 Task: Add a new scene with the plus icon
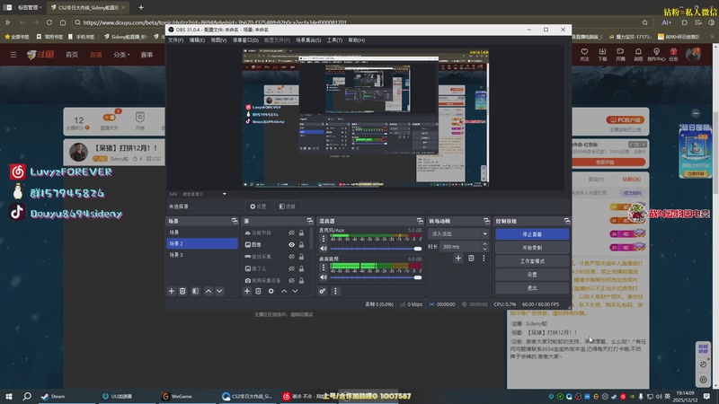[x=172, y=291]
